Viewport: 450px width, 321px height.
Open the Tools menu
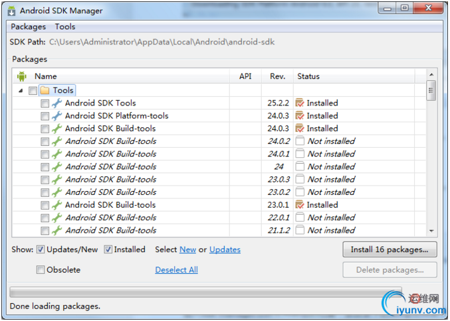tap(65, 27)
